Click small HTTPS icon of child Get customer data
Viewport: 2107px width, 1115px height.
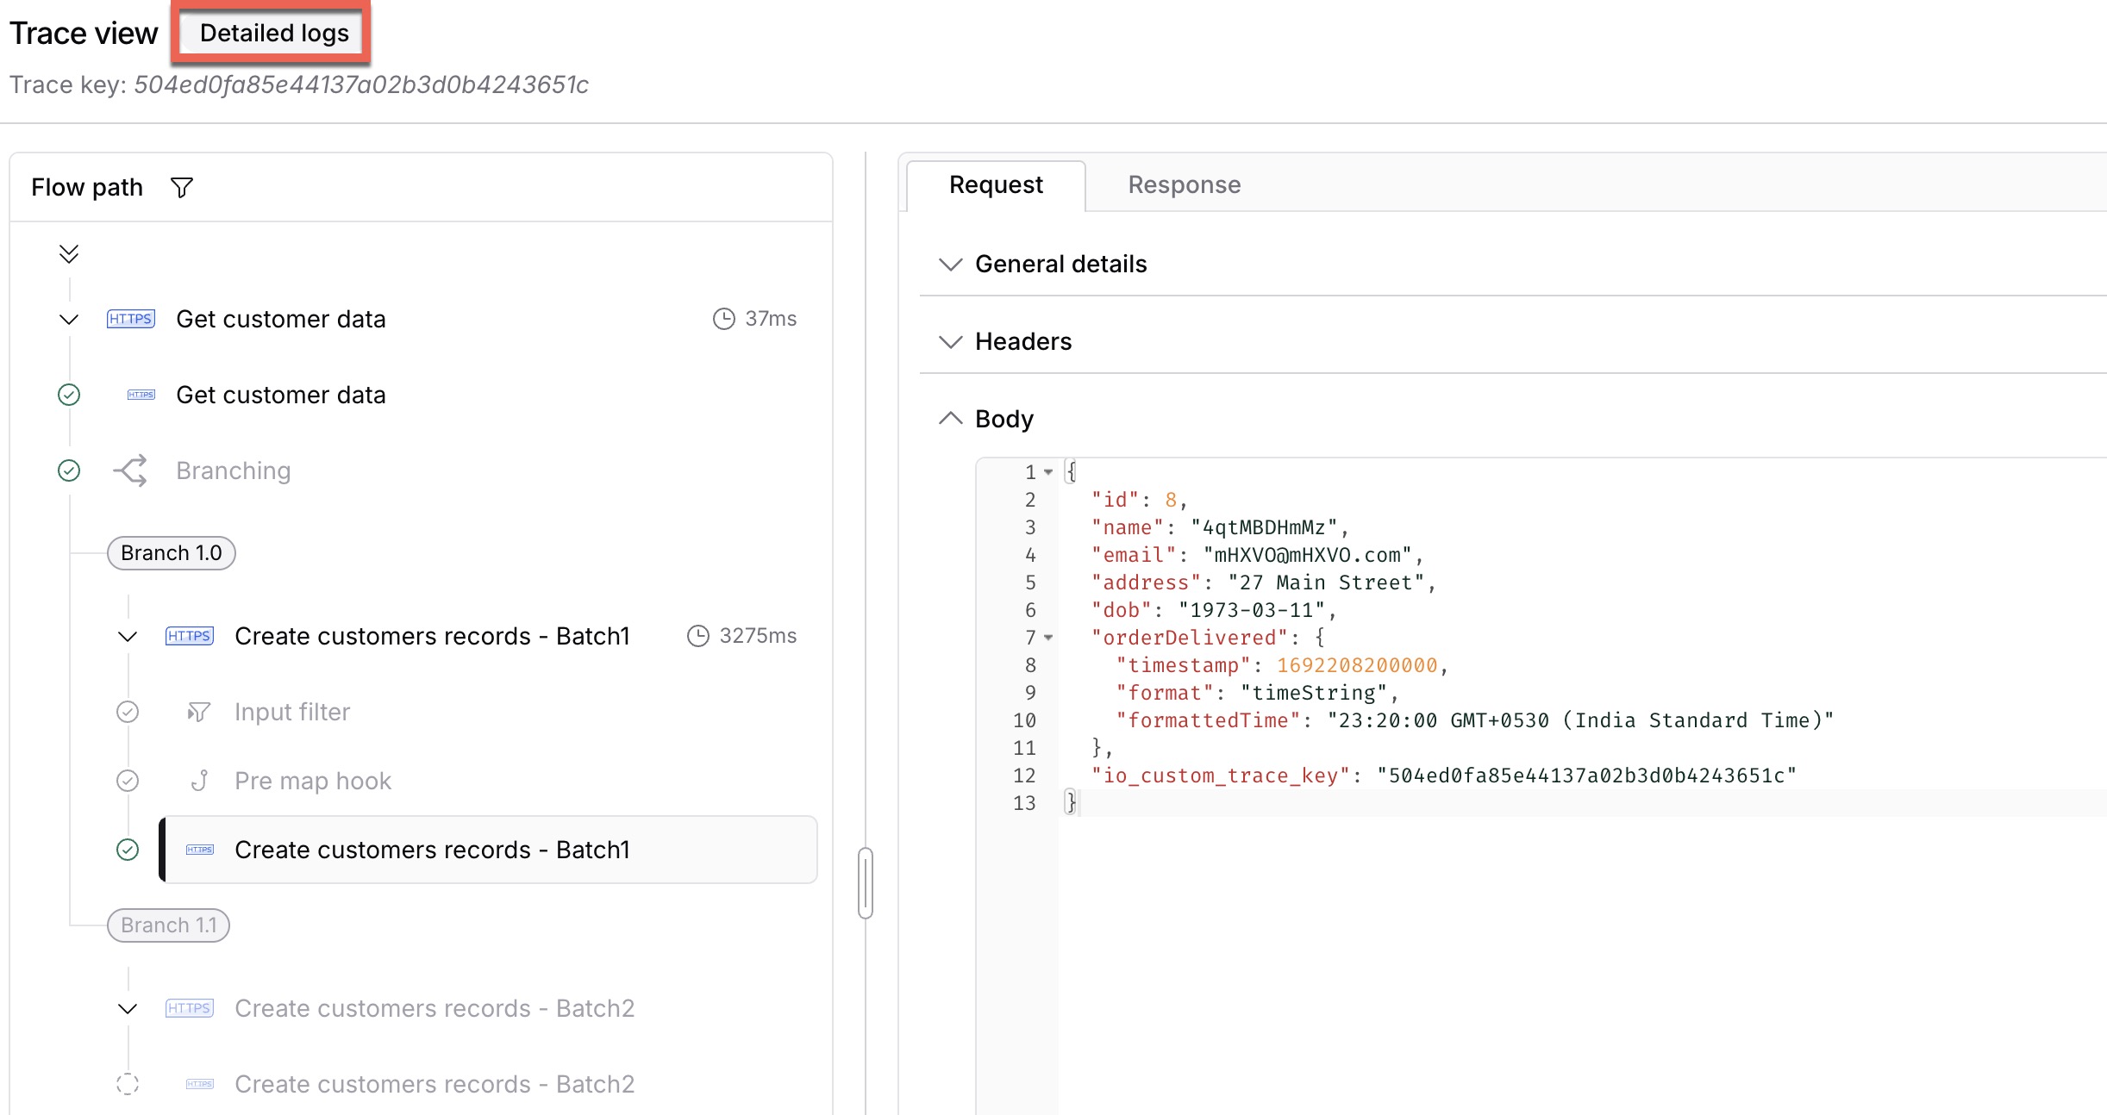[x=141, y=395]
